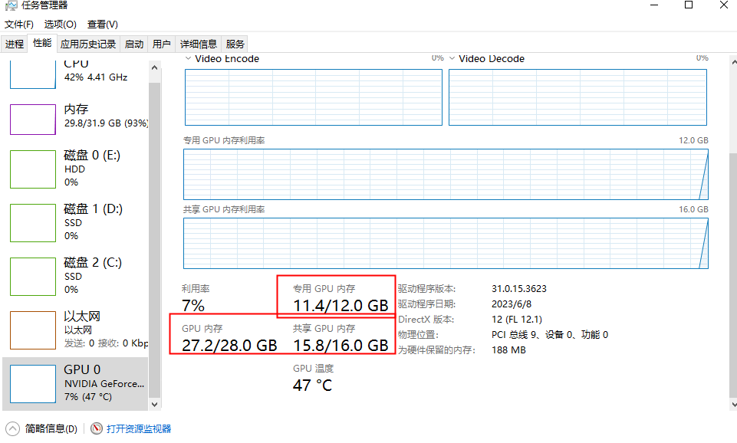Open the Video Decode graph dropdown
737x443 pixels.
click(452, 58)
